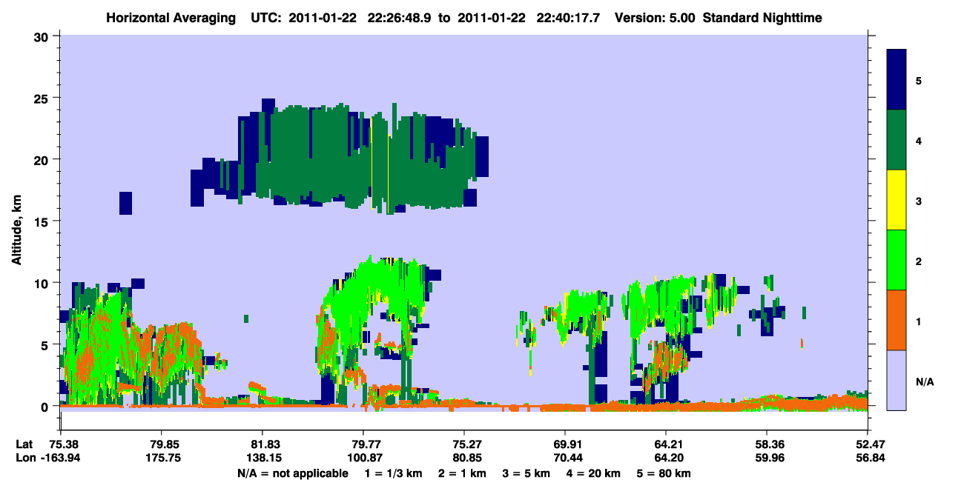Click the large stratospheric cloud near 20 km
Image resolution: width=964 pixels, height=494 pixels.
point(341,156)
